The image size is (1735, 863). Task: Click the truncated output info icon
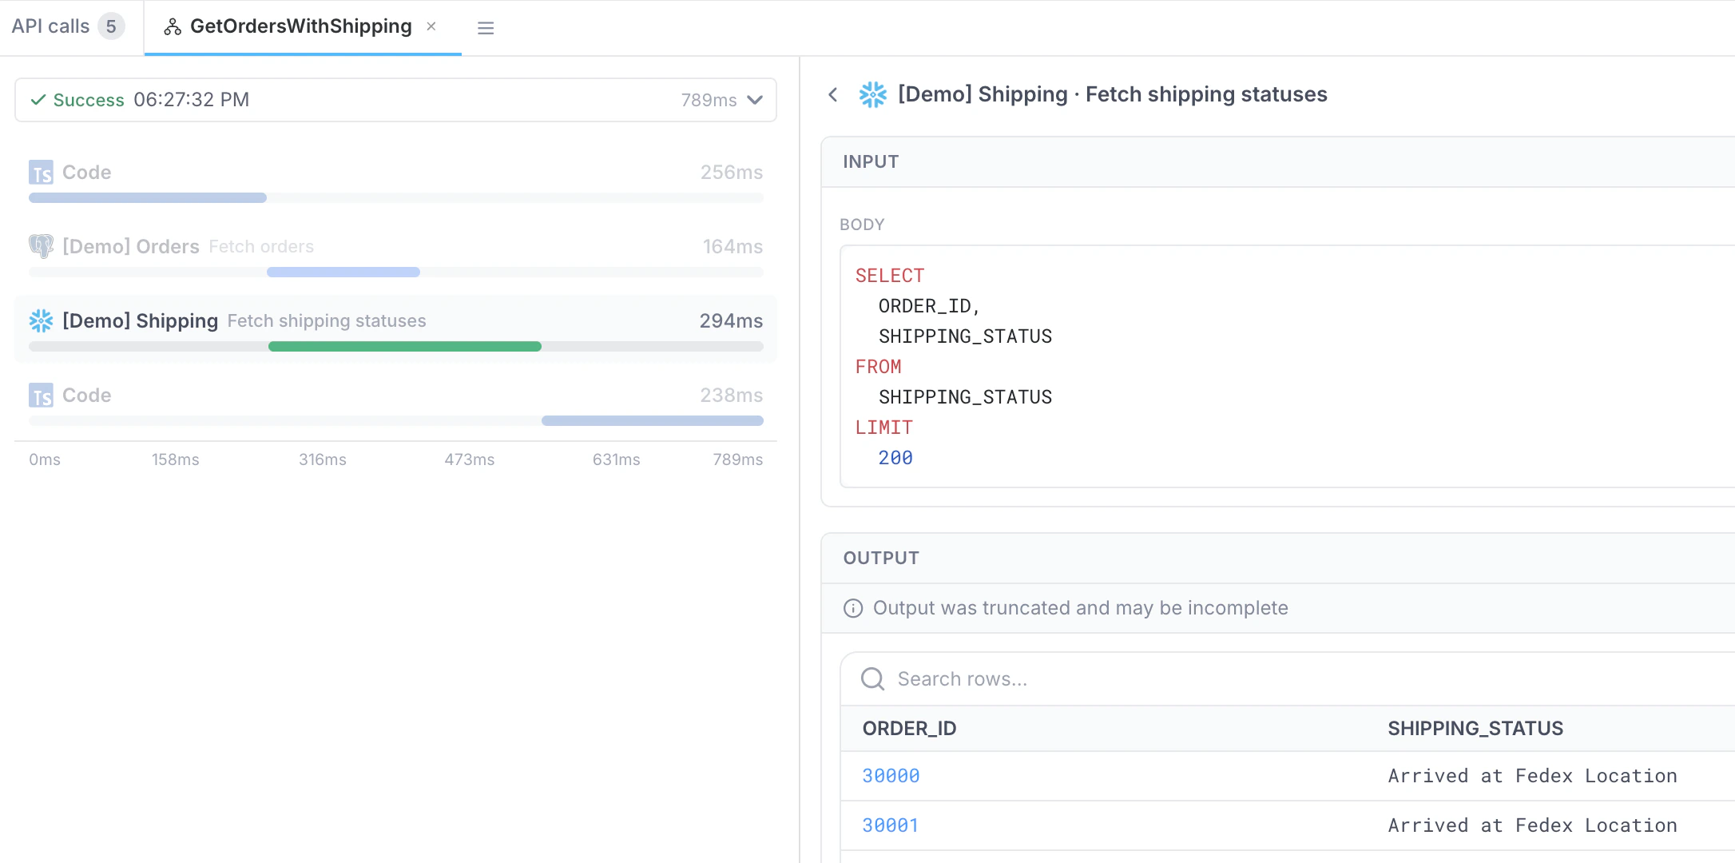click(853, 609)
